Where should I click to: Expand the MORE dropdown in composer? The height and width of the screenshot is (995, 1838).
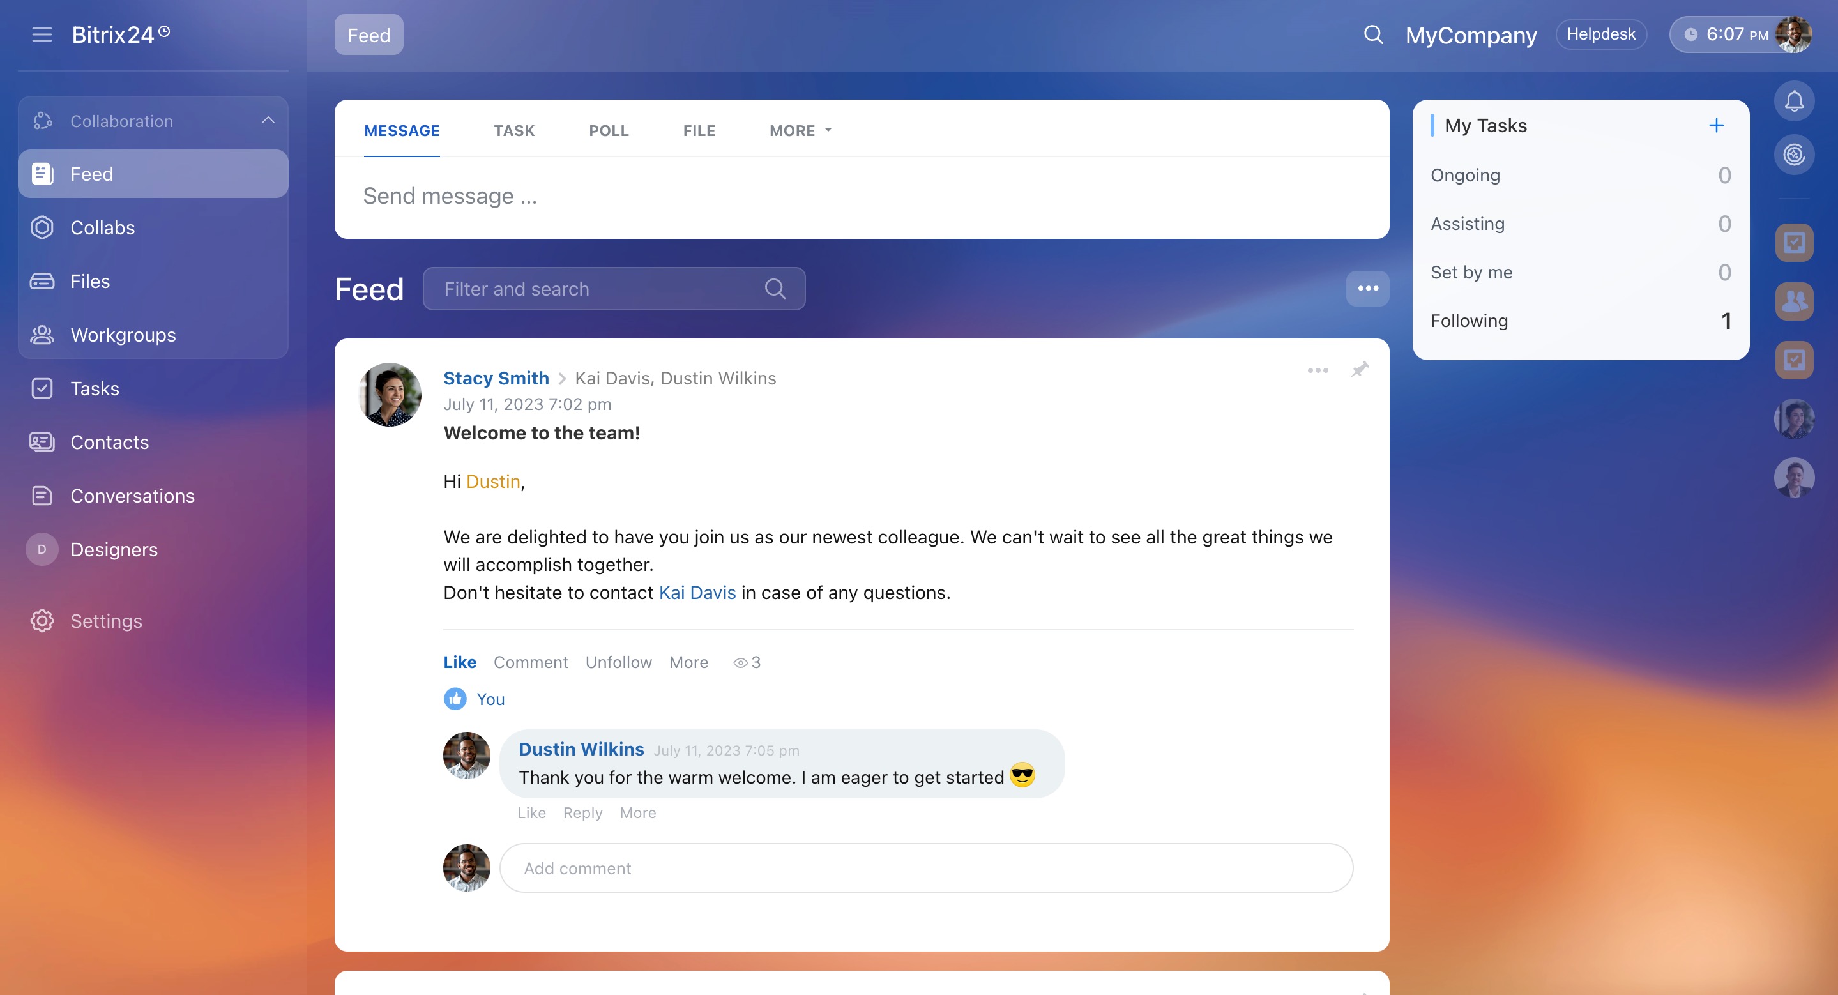pos(800,130)
